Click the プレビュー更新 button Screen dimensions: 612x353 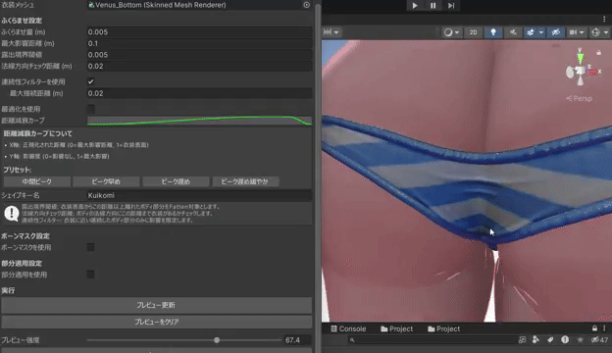coord(156,305)
